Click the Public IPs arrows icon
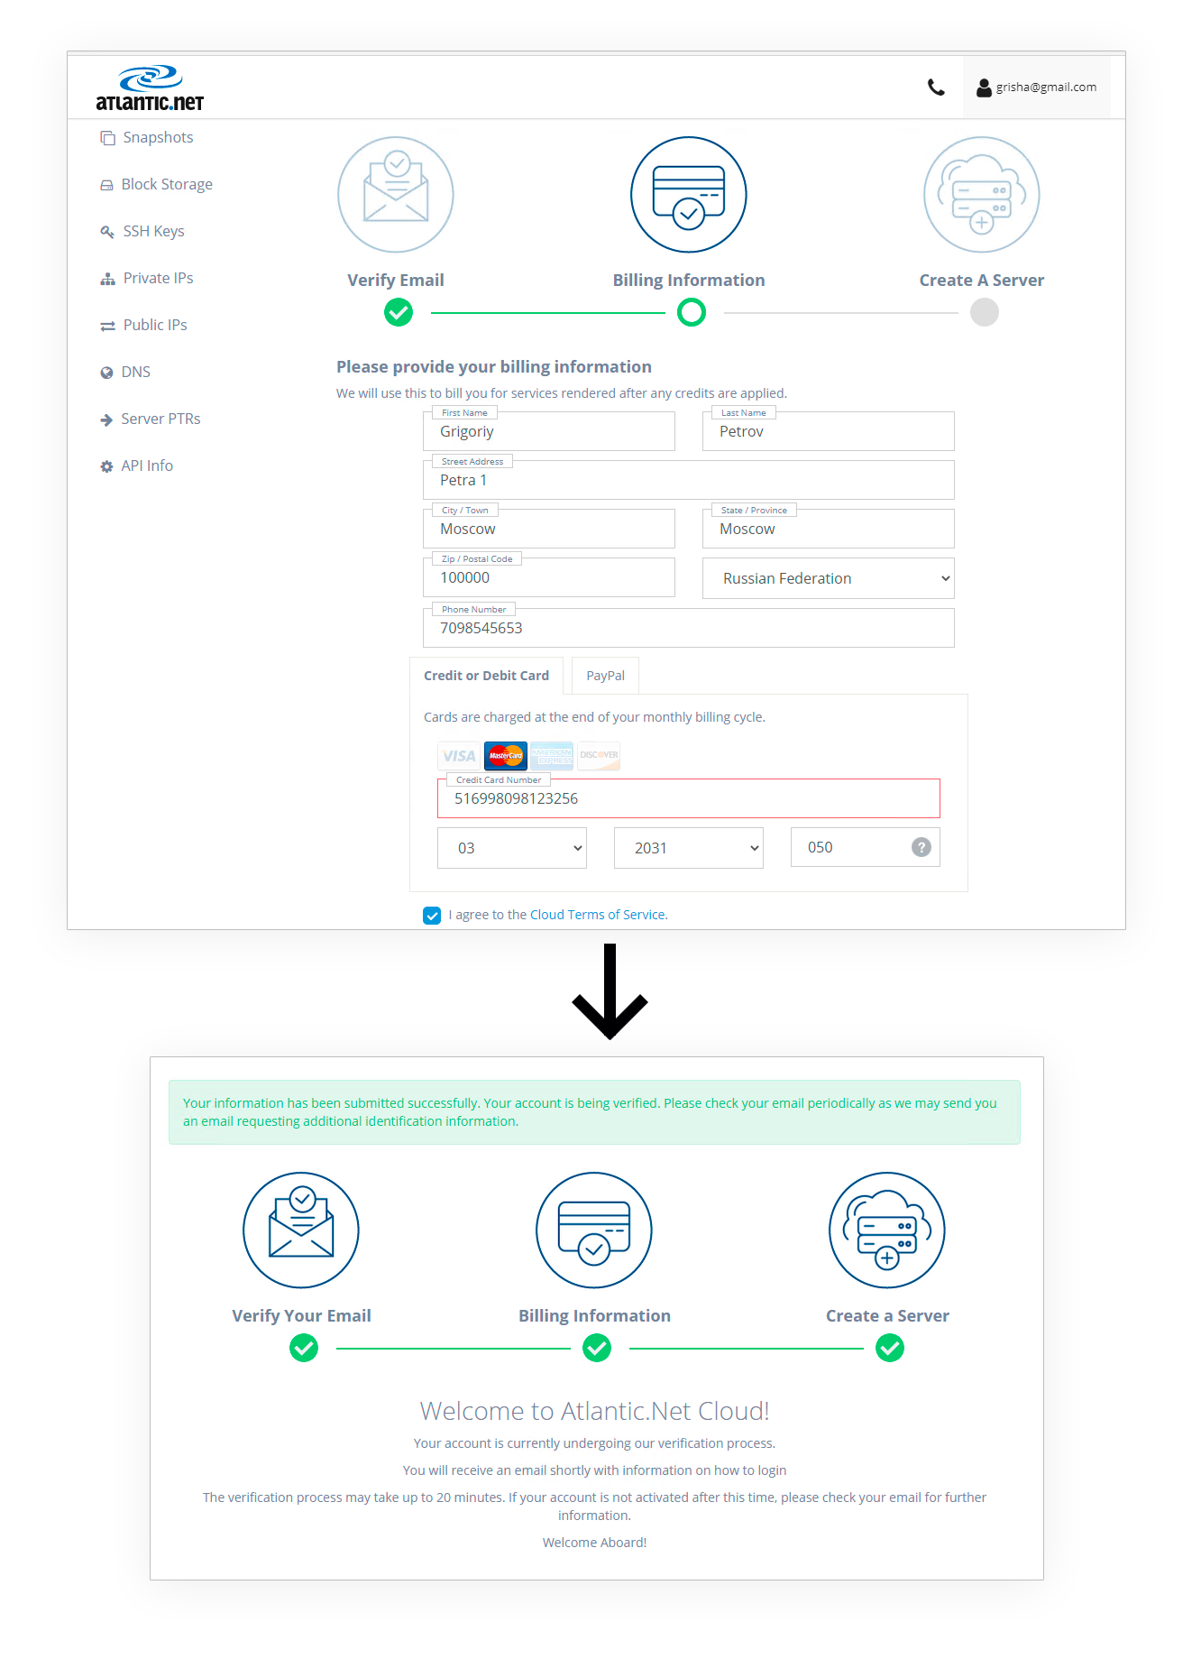This screenshot has height=1668, width=1192. pyautogui.click(x=107, y=326)
